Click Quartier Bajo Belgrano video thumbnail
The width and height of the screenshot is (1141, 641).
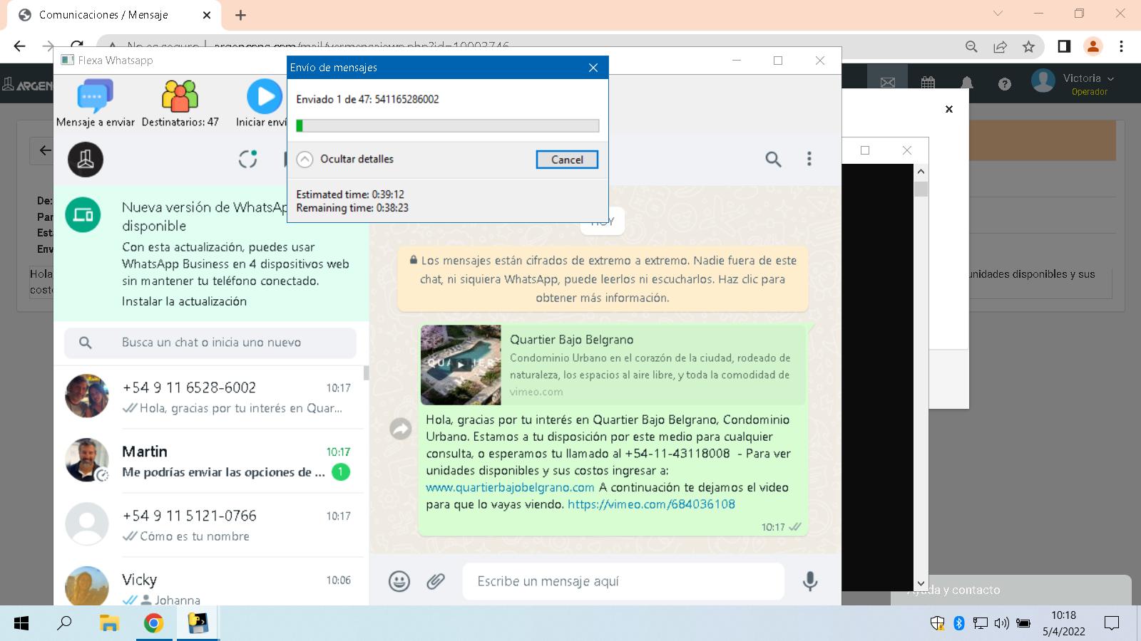[x=461, y=365]
